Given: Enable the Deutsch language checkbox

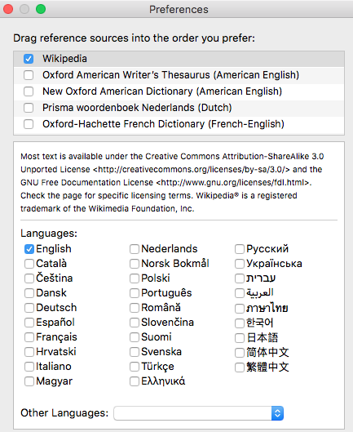Looking at the screenshot, I should (x=29, y=308).
